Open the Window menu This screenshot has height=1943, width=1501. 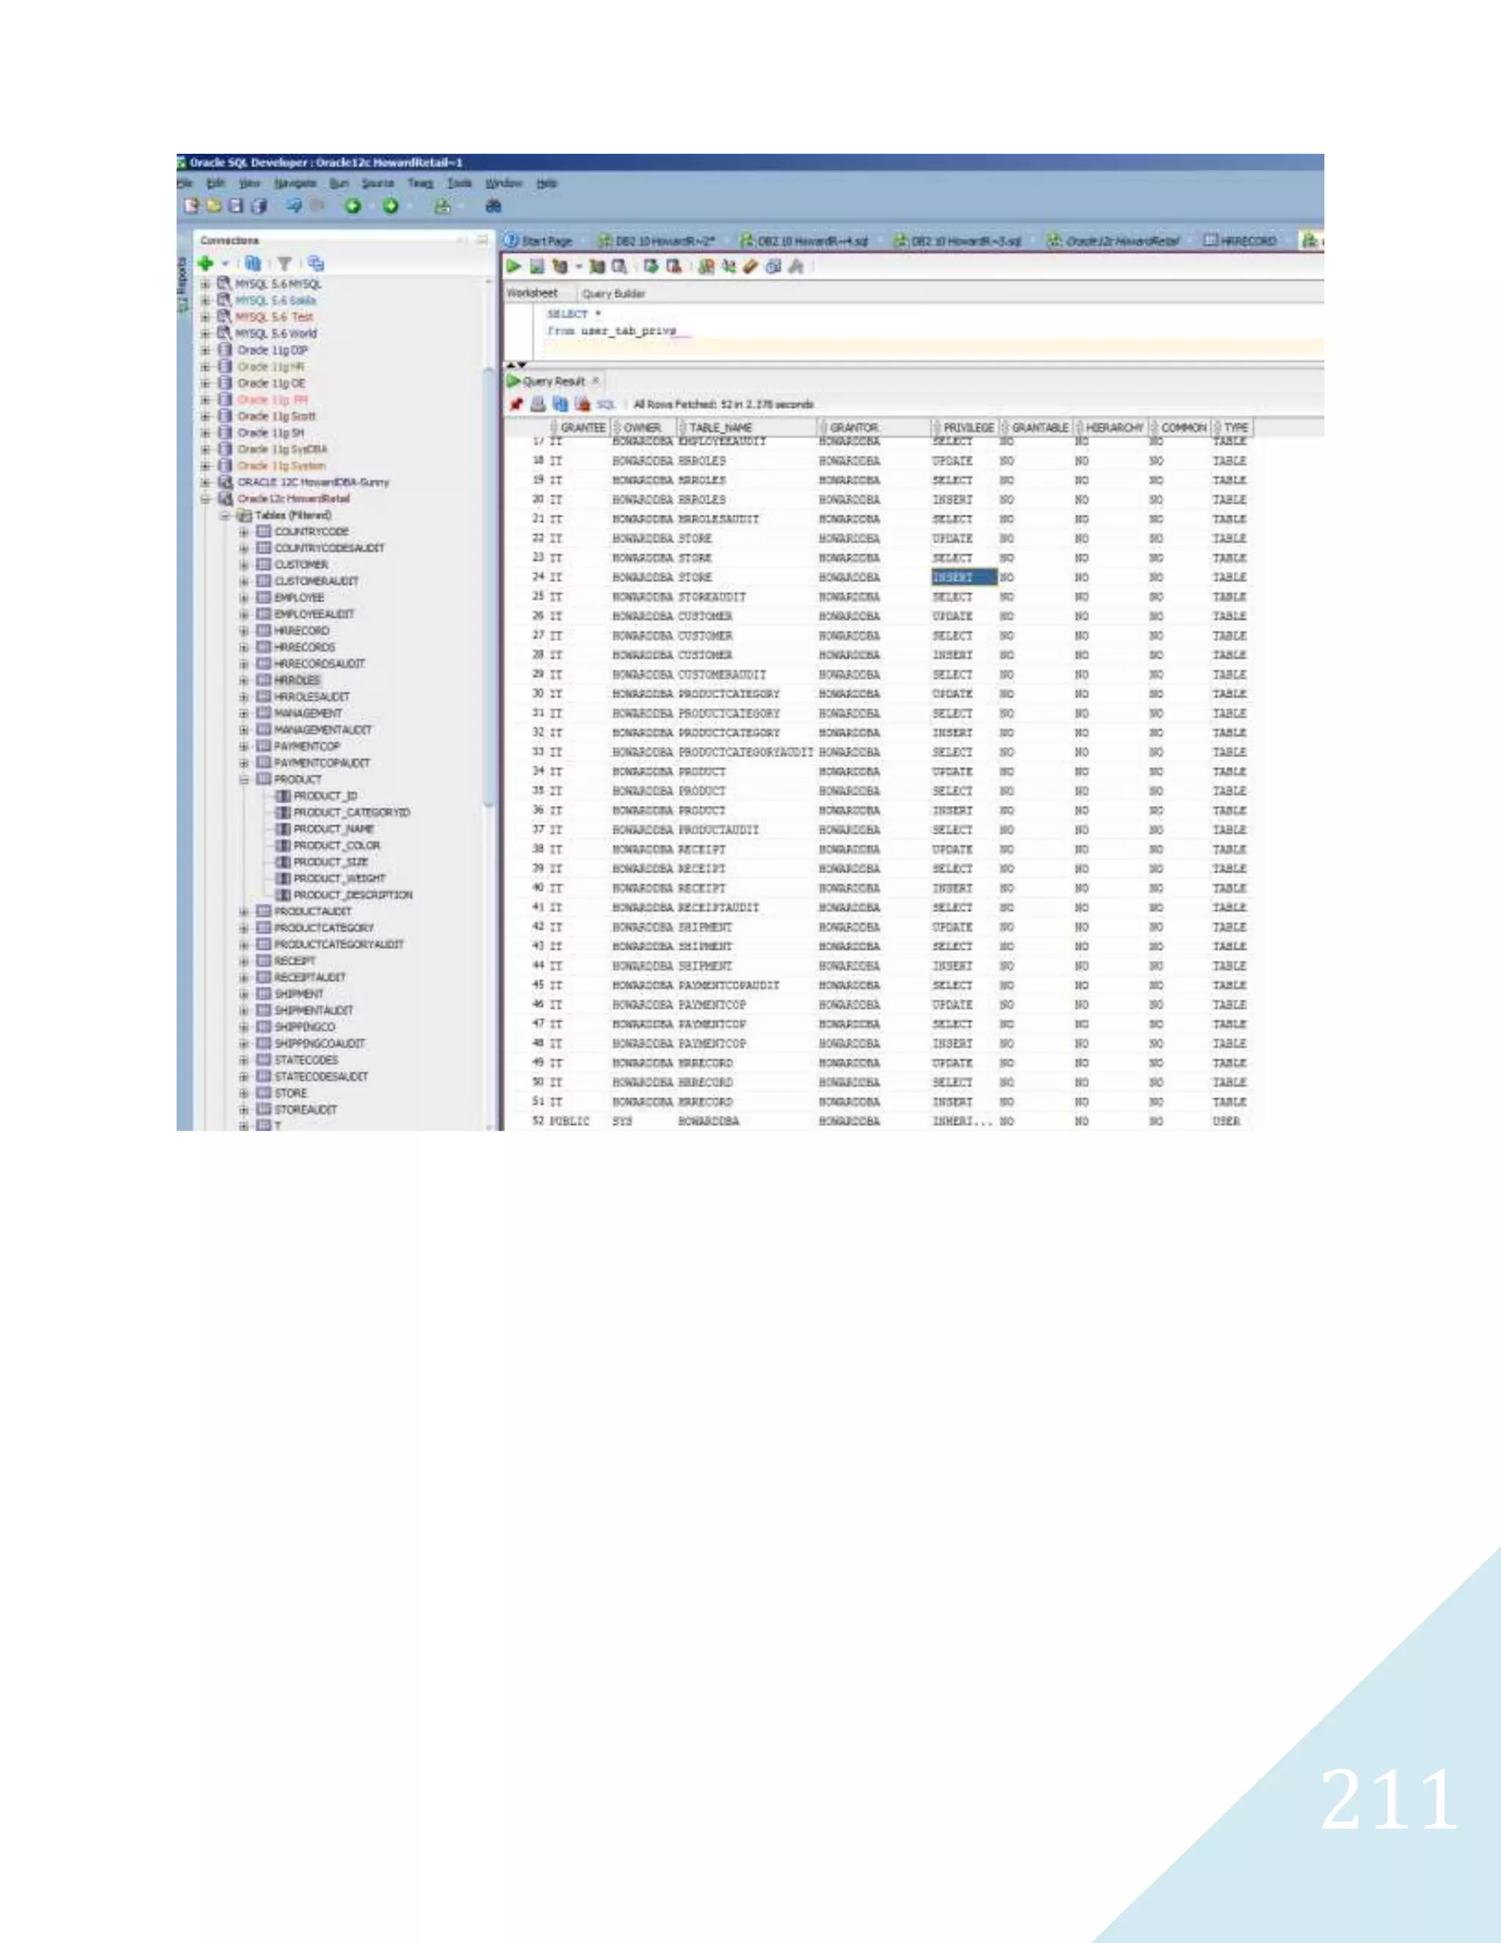pos(504,183)
